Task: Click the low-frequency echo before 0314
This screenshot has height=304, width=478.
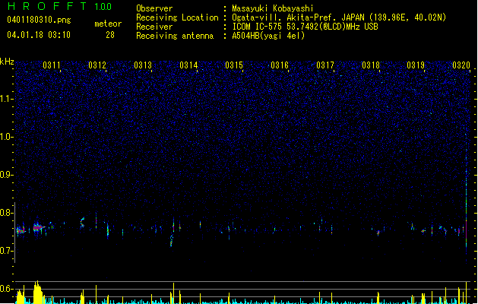Action: coord(171,241)
